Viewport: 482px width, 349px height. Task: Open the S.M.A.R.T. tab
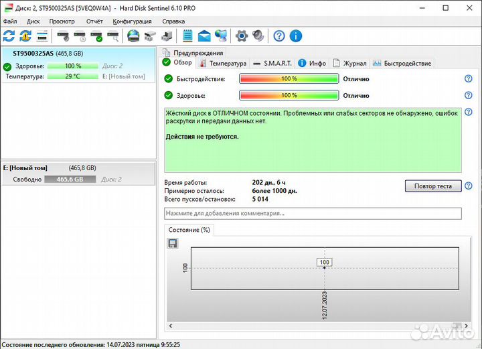coord(272,64)
